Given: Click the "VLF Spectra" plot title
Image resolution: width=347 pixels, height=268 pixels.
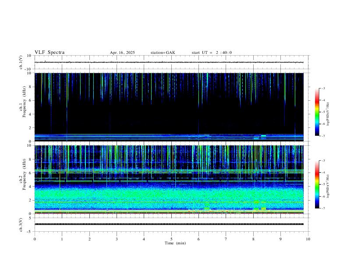Looking at the screenshot, I should tap(50, 53).
